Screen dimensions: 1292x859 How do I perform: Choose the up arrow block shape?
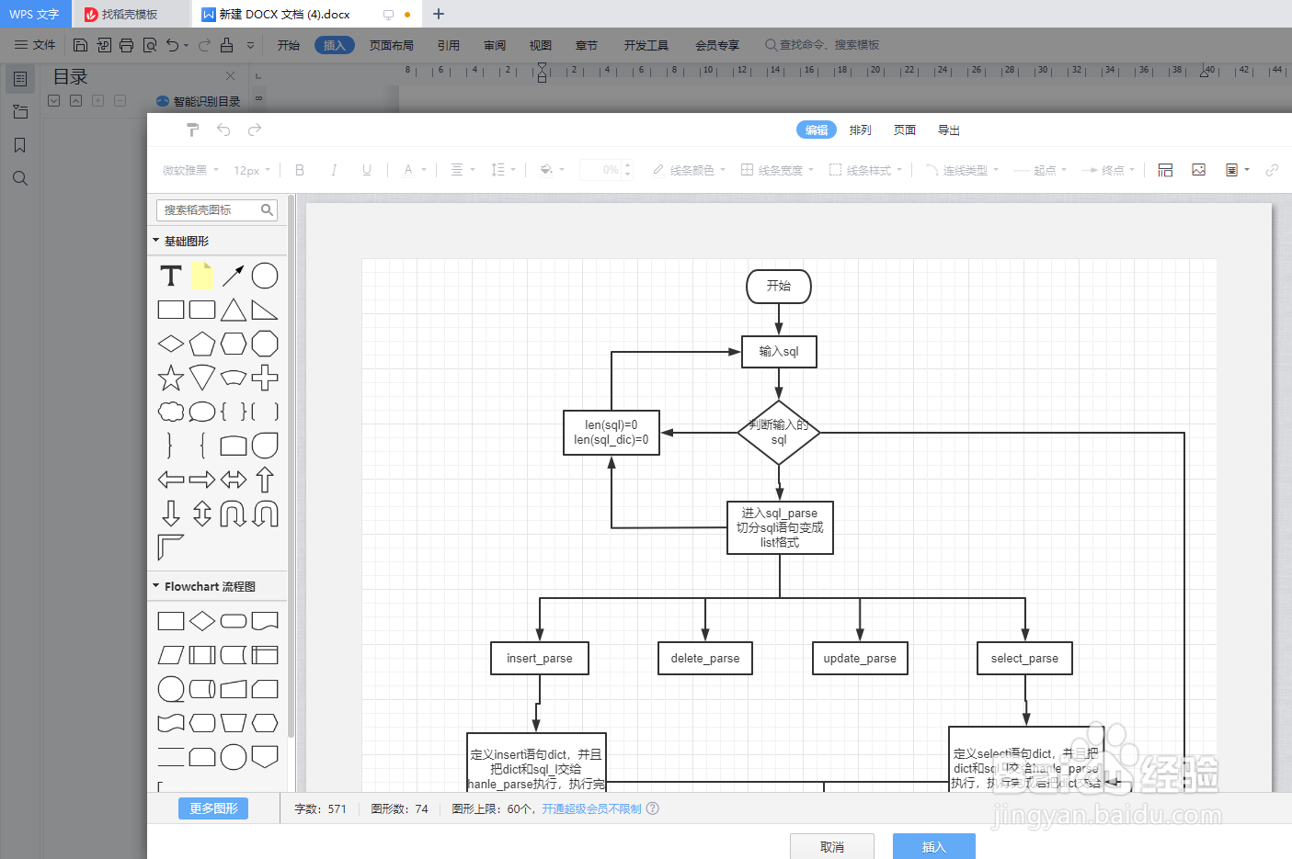[265, 480]
